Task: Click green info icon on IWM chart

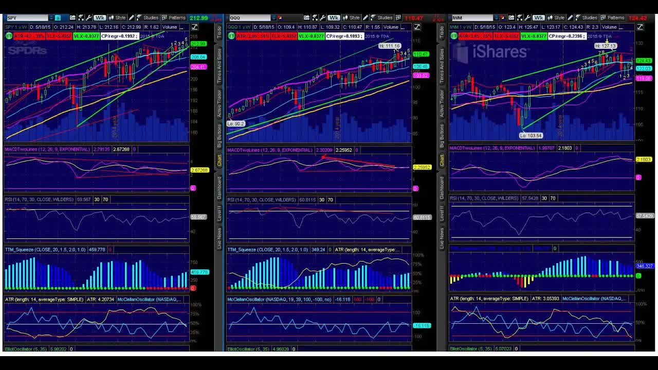Action: pyautogui.click(x=454, y=36)
